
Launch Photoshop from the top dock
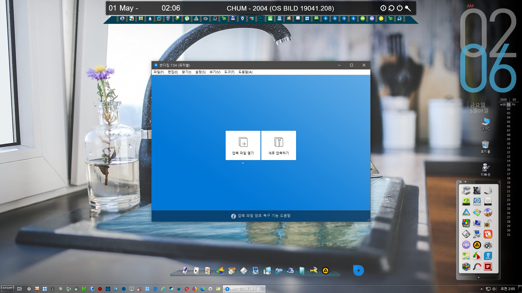pyautogui.click(x=261, y=18)
